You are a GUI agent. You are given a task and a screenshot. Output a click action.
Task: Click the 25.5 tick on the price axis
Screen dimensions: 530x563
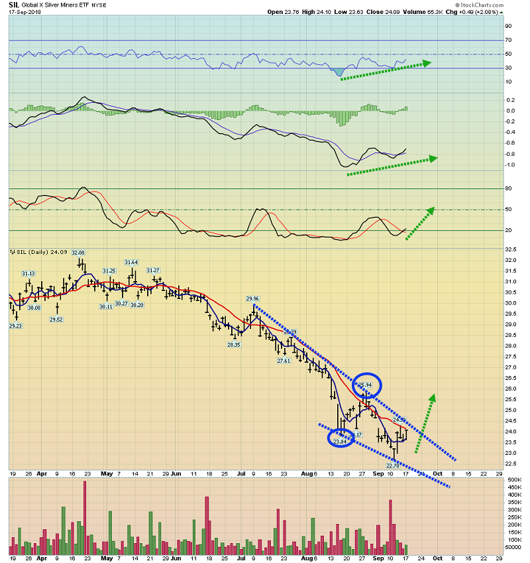[x=511, y=400]
